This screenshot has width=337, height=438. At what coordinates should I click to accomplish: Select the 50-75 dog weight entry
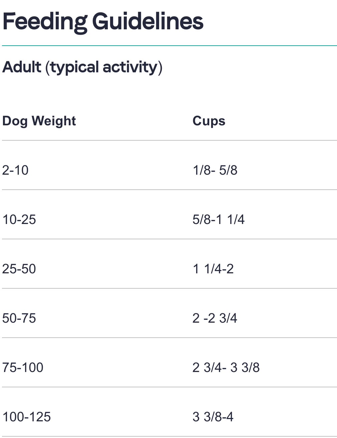tap(19, 318)
